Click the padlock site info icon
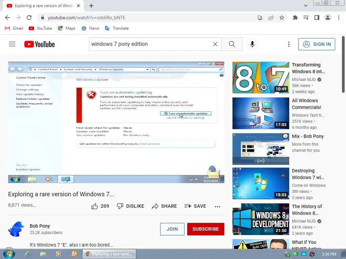 point(43,18)
